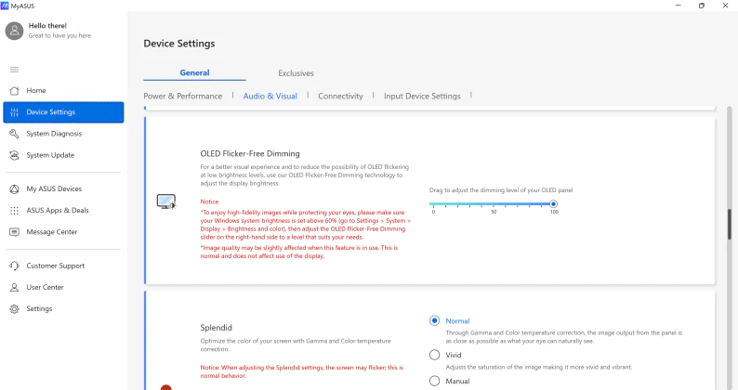Set OLED dimming slider to 50
This screenshot has width=738, height=390.
(494, 204)
